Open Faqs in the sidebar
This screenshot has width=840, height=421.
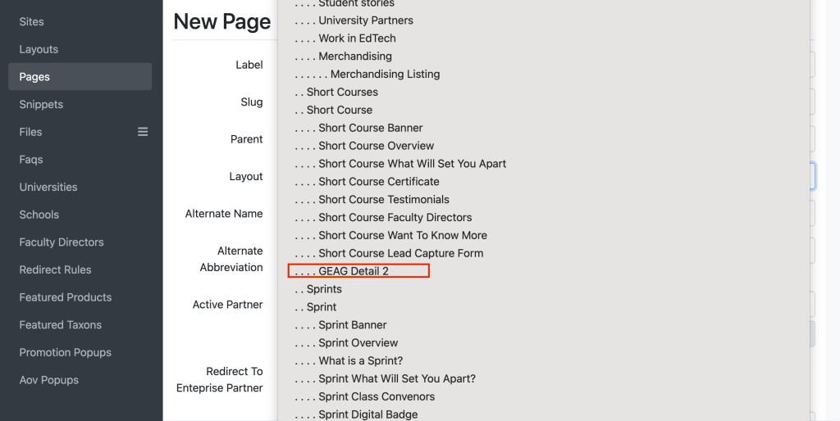click(31, 160)
